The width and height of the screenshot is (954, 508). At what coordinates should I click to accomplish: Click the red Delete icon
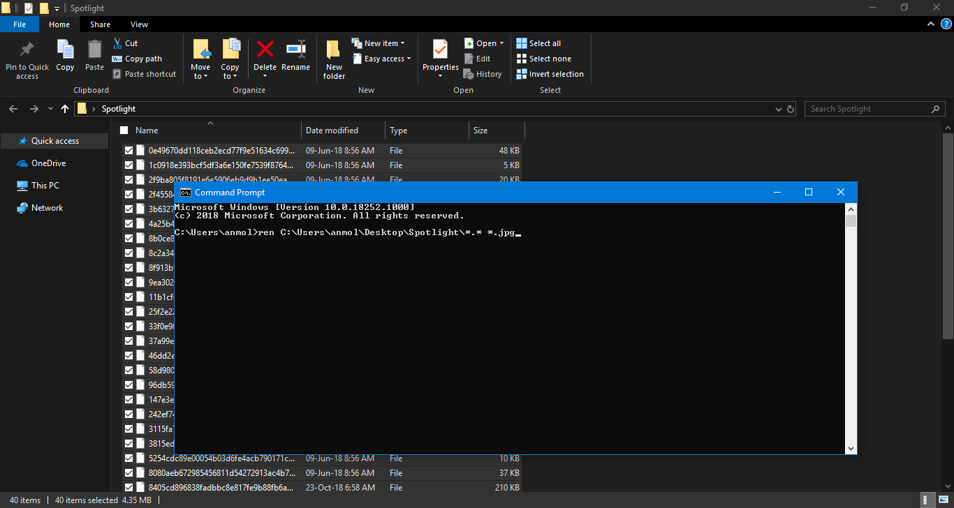[x=265, y=50]
